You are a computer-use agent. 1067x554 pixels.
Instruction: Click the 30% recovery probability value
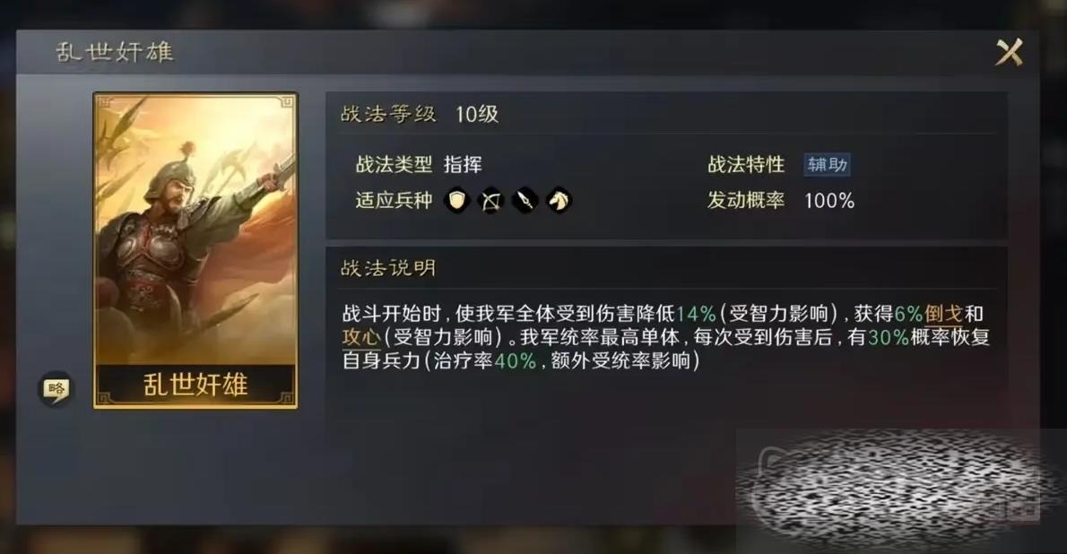point(889,337)
